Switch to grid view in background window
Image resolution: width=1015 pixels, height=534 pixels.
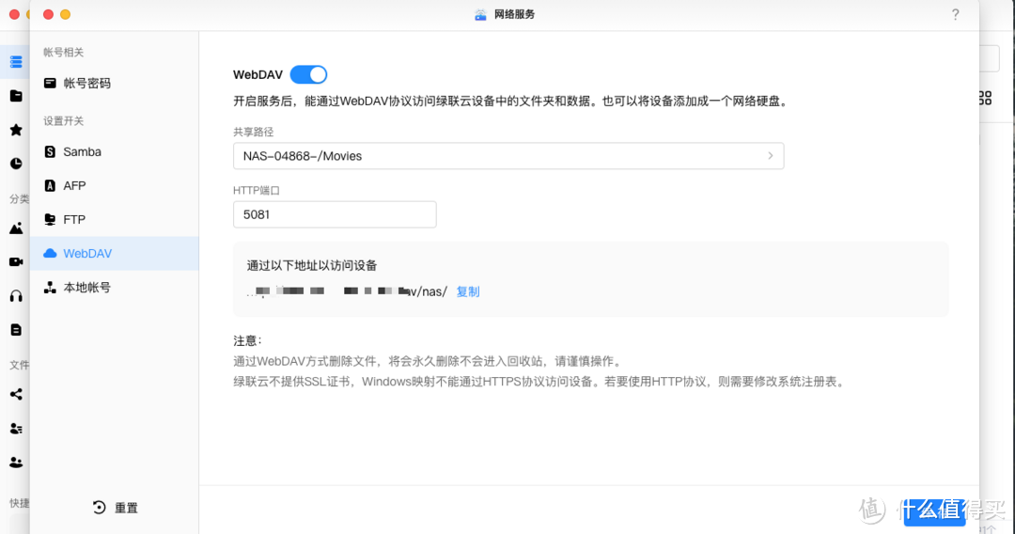pyautogui.click(x=985, y=99)
